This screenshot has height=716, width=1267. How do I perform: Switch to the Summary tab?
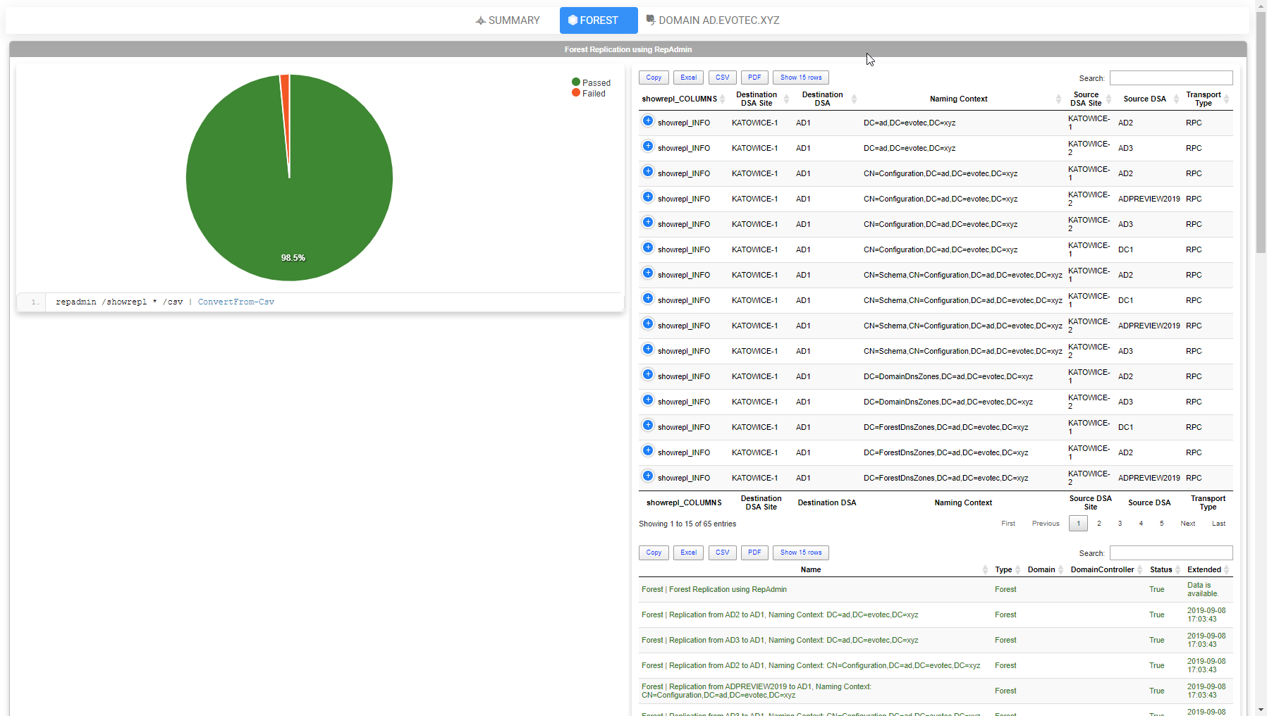tap(508, 20)
